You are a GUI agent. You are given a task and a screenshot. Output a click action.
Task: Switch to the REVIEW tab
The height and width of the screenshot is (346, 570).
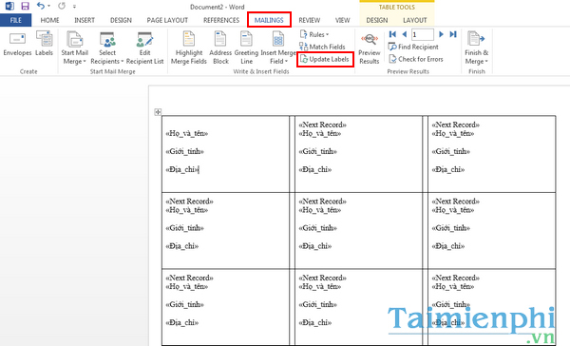[310, 20]
